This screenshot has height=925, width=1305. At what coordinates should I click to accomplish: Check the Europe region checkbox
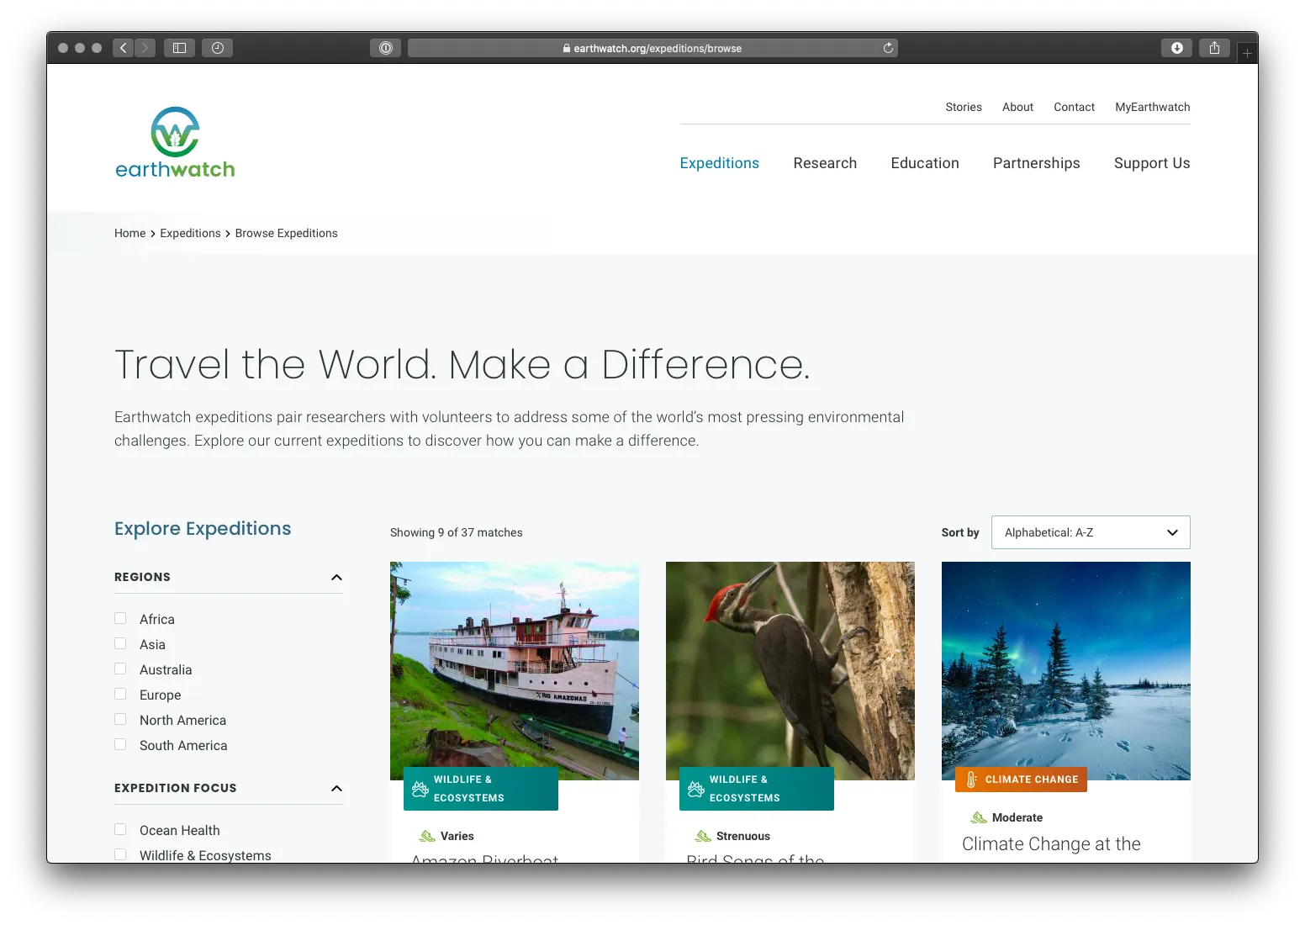pyautogui.click(x=120, y=694)
